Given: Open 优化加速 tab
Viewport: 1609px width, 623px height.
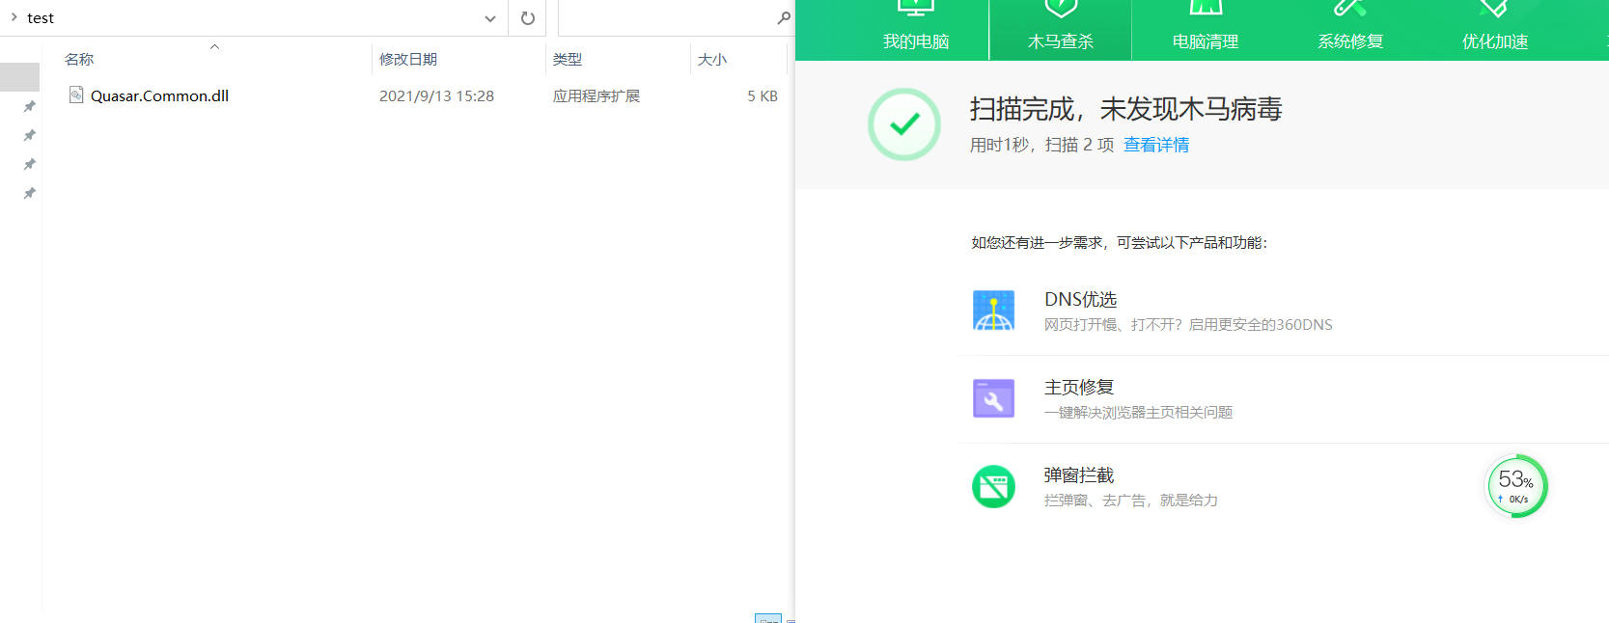Looking at the screenshot, I should coord(1495,29).
